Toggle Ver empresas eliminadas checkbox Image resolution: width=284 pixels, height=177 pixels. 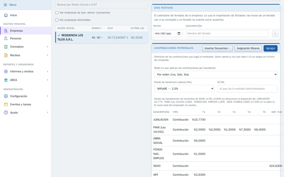click(57, 20)
